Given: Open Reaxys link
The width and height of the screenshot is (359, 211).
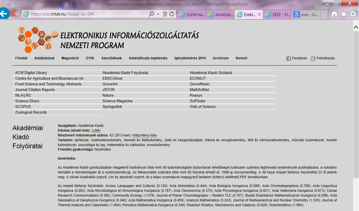Looking at the screenshot, I should click(196, 95).
